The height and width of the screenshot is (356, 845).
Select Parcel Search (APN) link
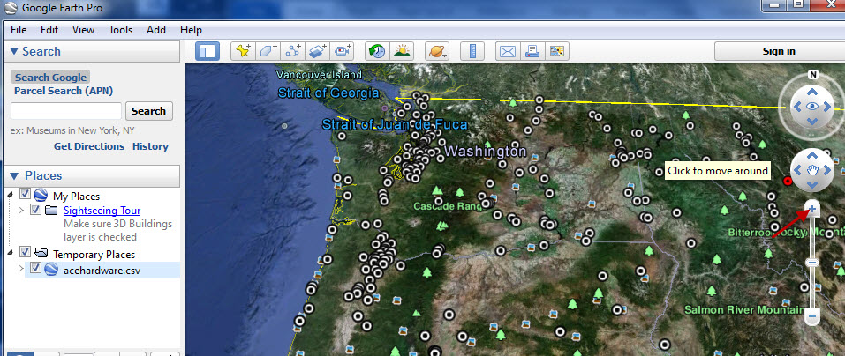pos(64,91)
